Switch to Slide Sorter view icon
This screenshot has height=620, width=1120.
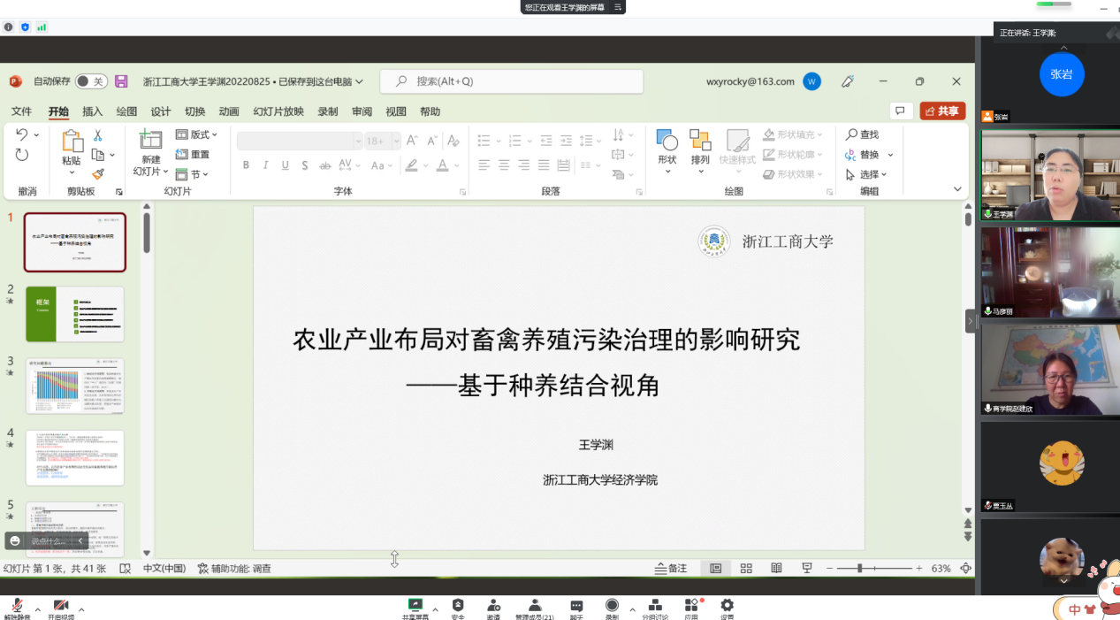click(x=746, y=569)
